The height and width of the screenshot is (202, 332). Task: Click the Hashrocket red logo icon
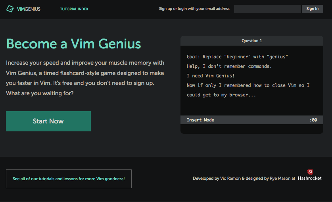coord(310,172)
